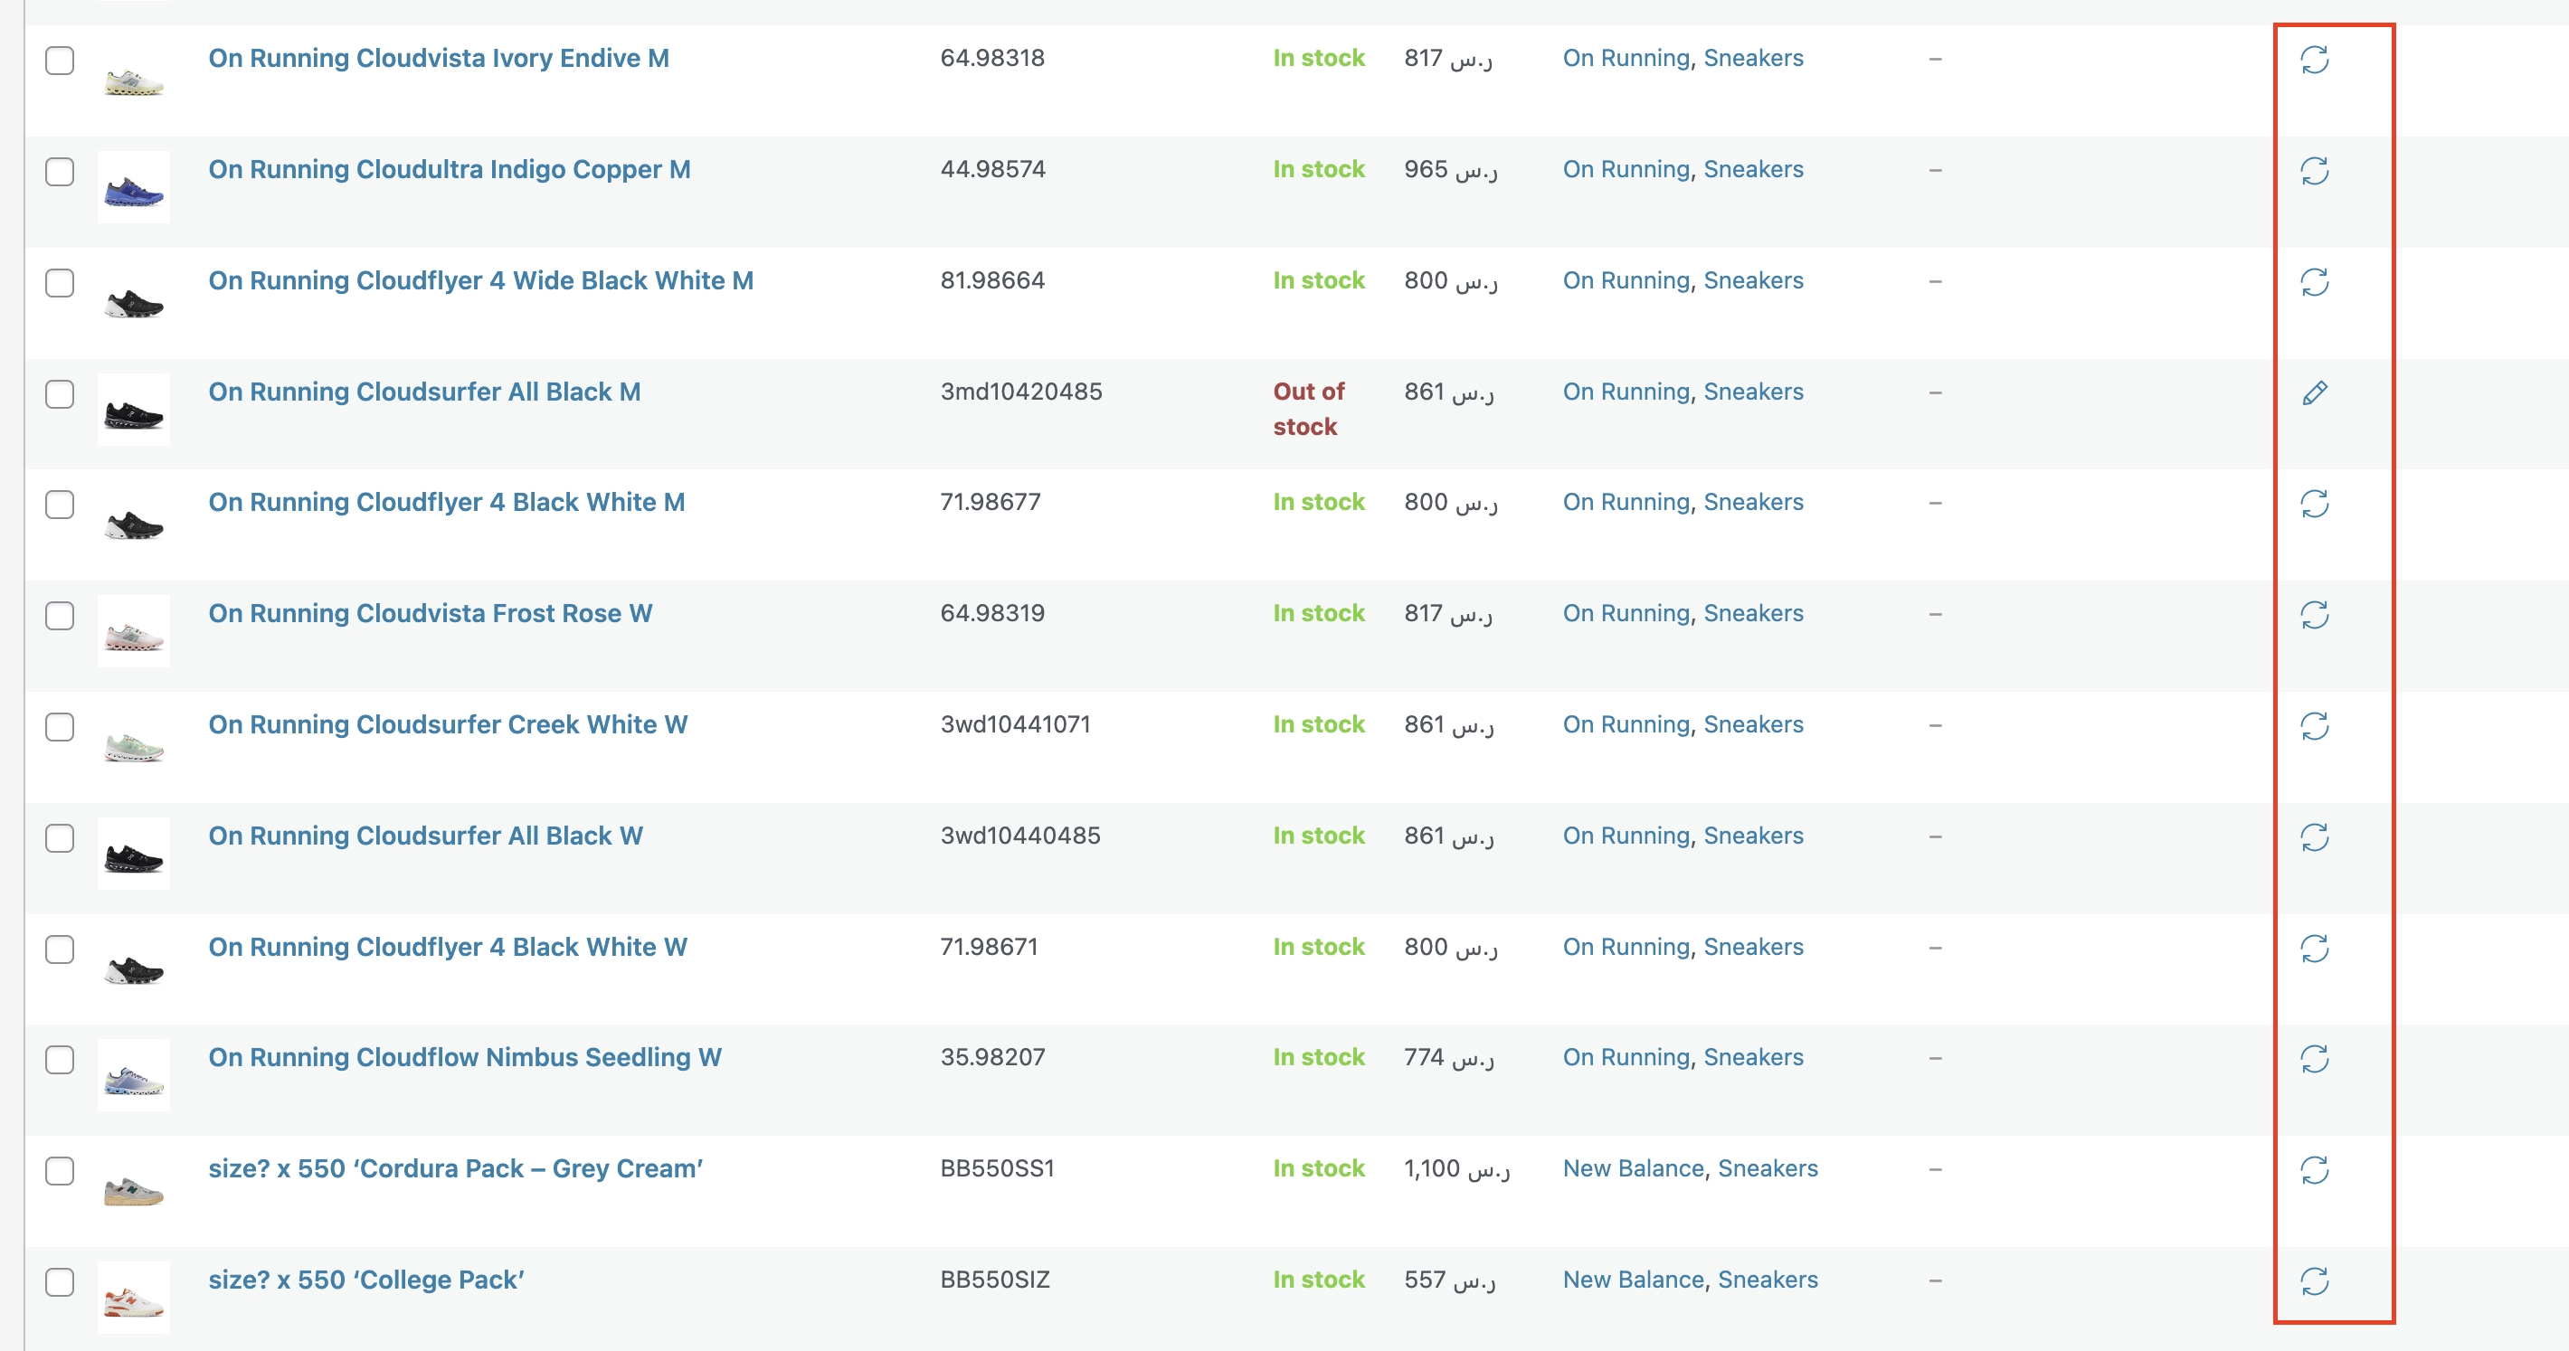
Task: Check the Cloudflyer 4 Black White M row
Action: (60, 505)
